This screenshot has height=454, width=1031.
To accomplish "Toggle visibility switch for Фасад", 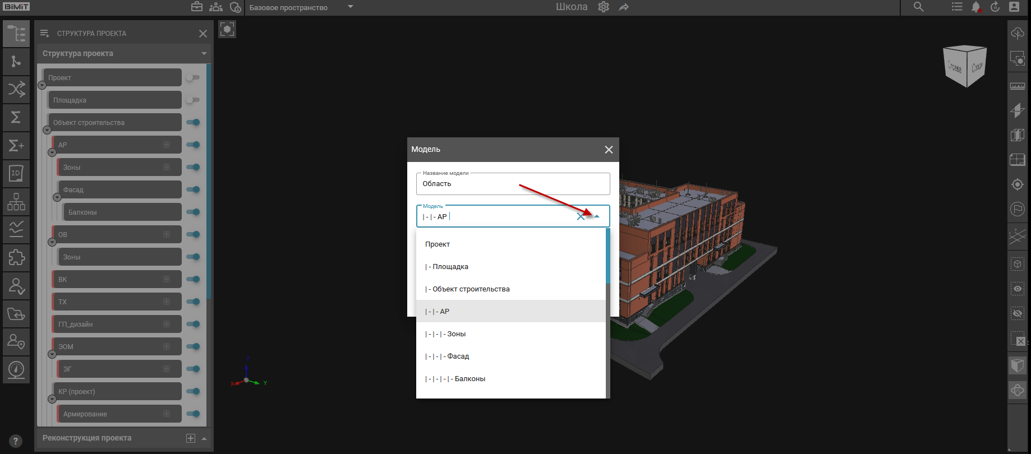I will [193, 189].
